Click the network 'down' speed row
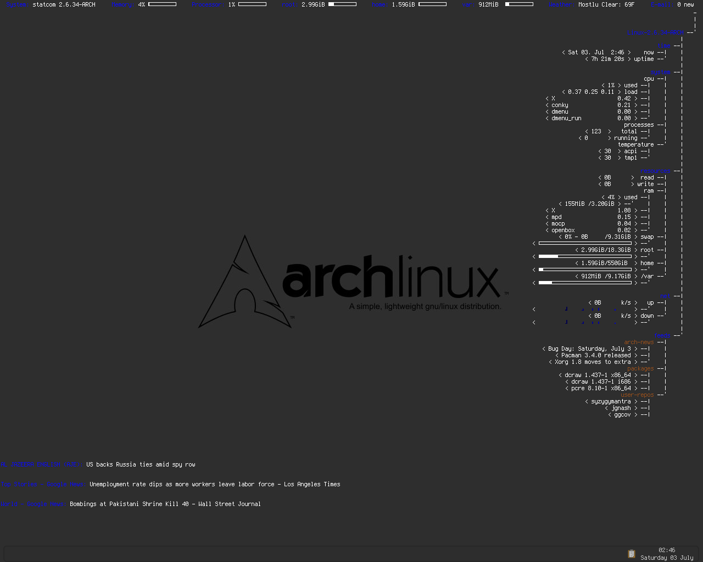The height and width of the screenshot is (562, 703). click(x=621, y=316)
